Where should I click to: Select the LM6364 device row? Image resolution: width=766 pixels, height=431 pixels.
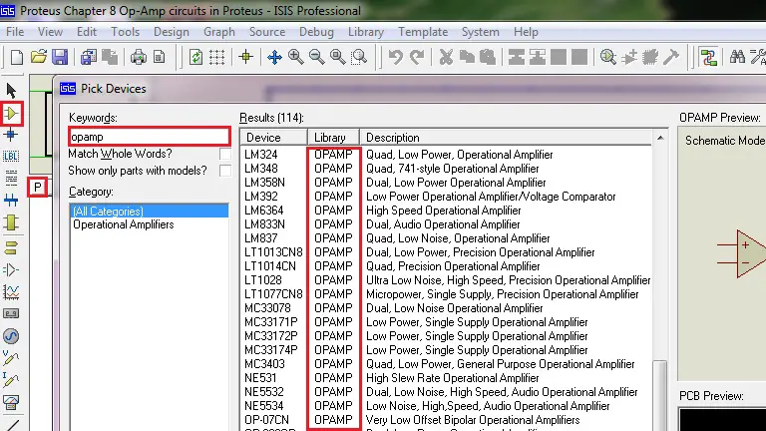point(446,211)
